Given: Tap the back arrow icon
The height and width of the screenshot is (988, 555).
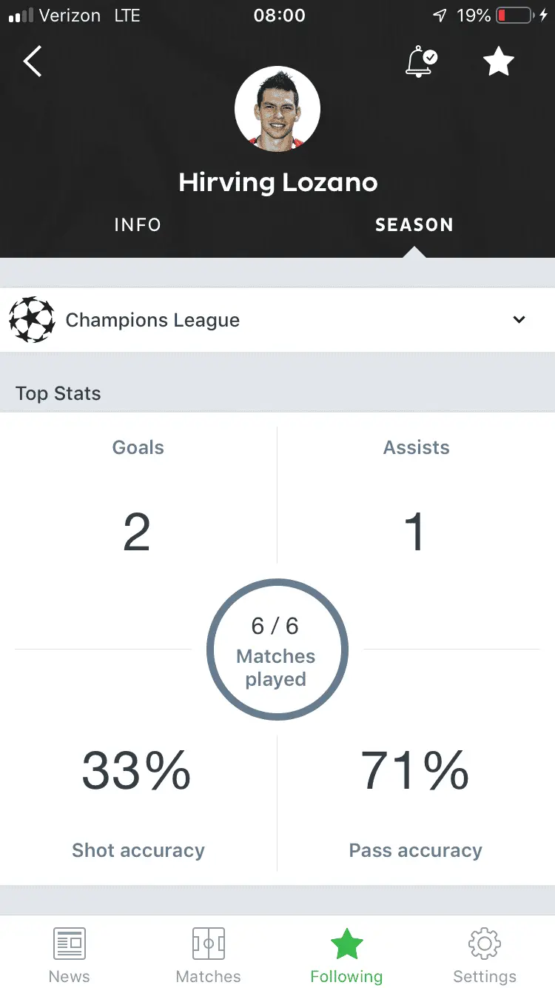Looking at the screenshot, I should [33, 61].
